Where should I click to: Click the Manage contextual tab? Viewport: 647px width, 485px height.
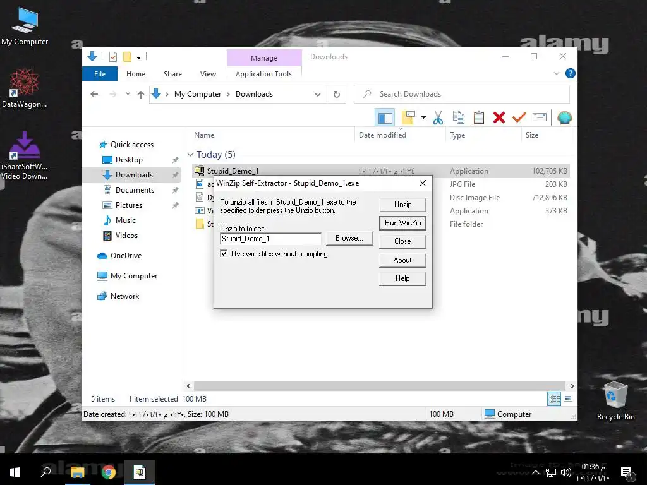pos(264,58)
